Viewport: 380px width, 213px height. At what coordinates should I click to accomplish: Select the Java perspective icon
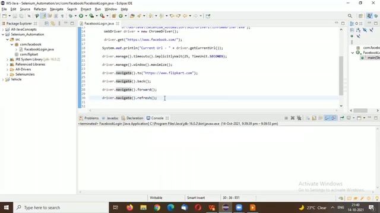coord(369,16)
